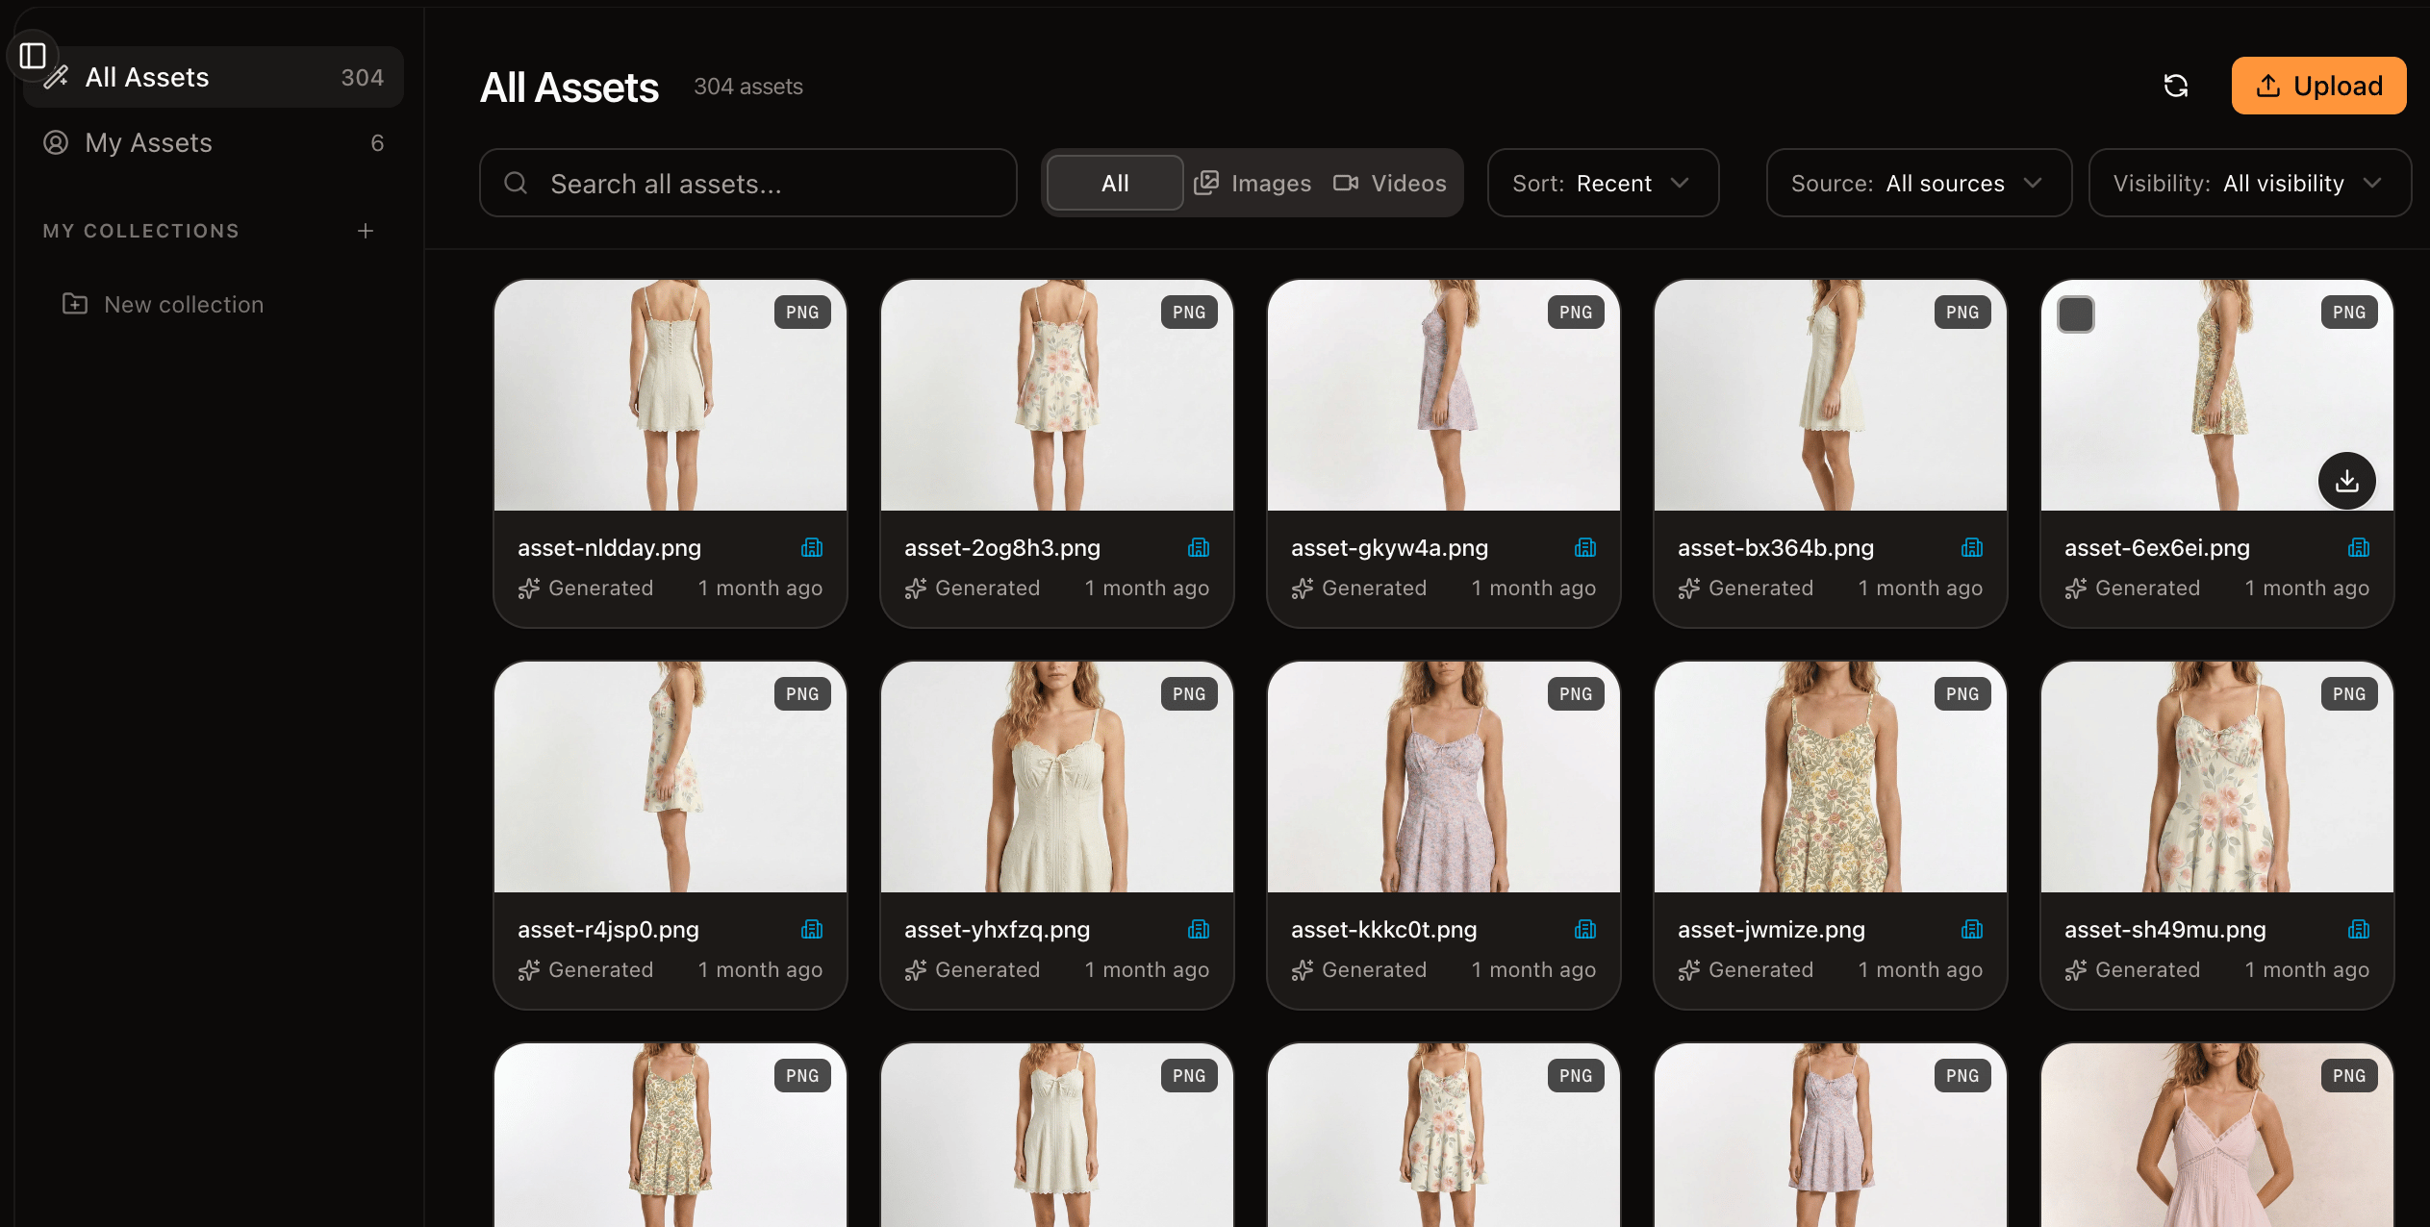
Task: Click organization icon on asset-yhxfzq.png
Action: pos(1199,929)
